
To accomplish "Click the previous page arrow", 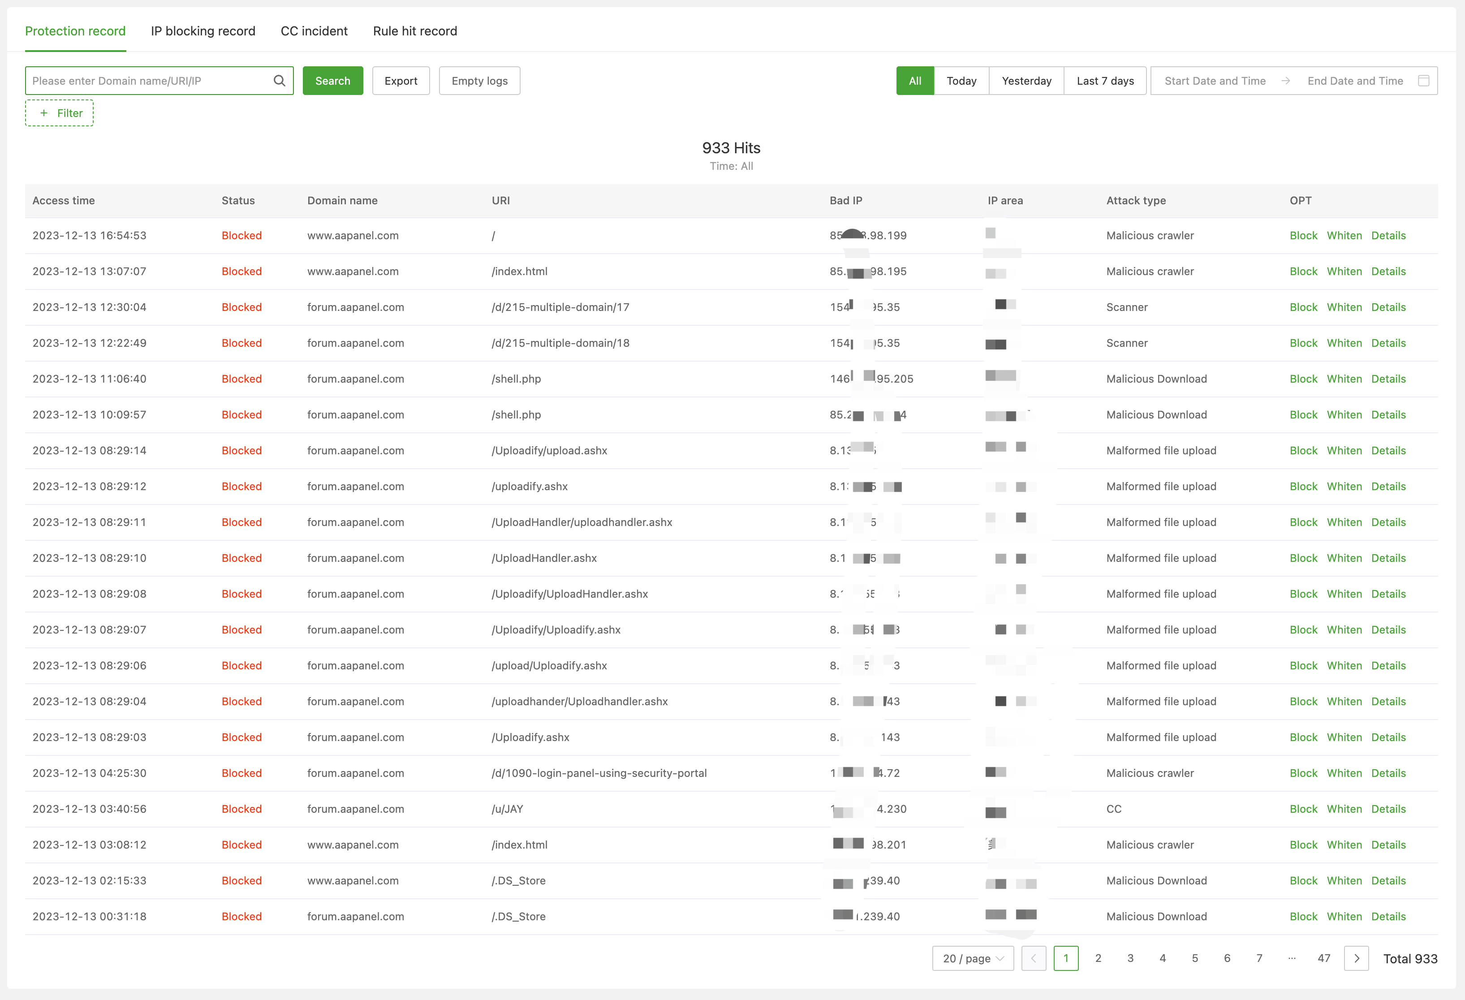I will tap(1033, 958).
